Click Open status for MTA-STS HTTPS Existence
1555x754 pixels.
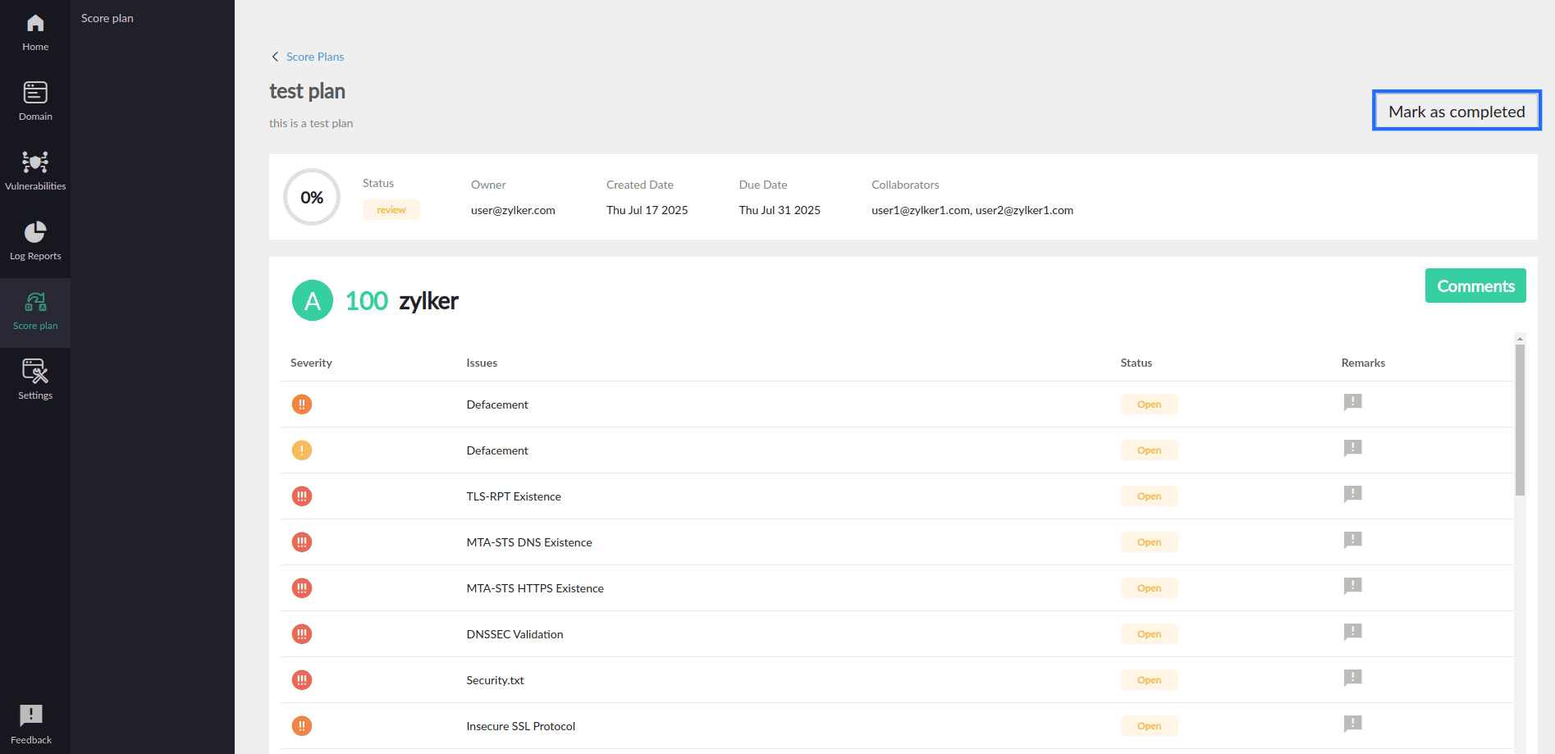1149,588
